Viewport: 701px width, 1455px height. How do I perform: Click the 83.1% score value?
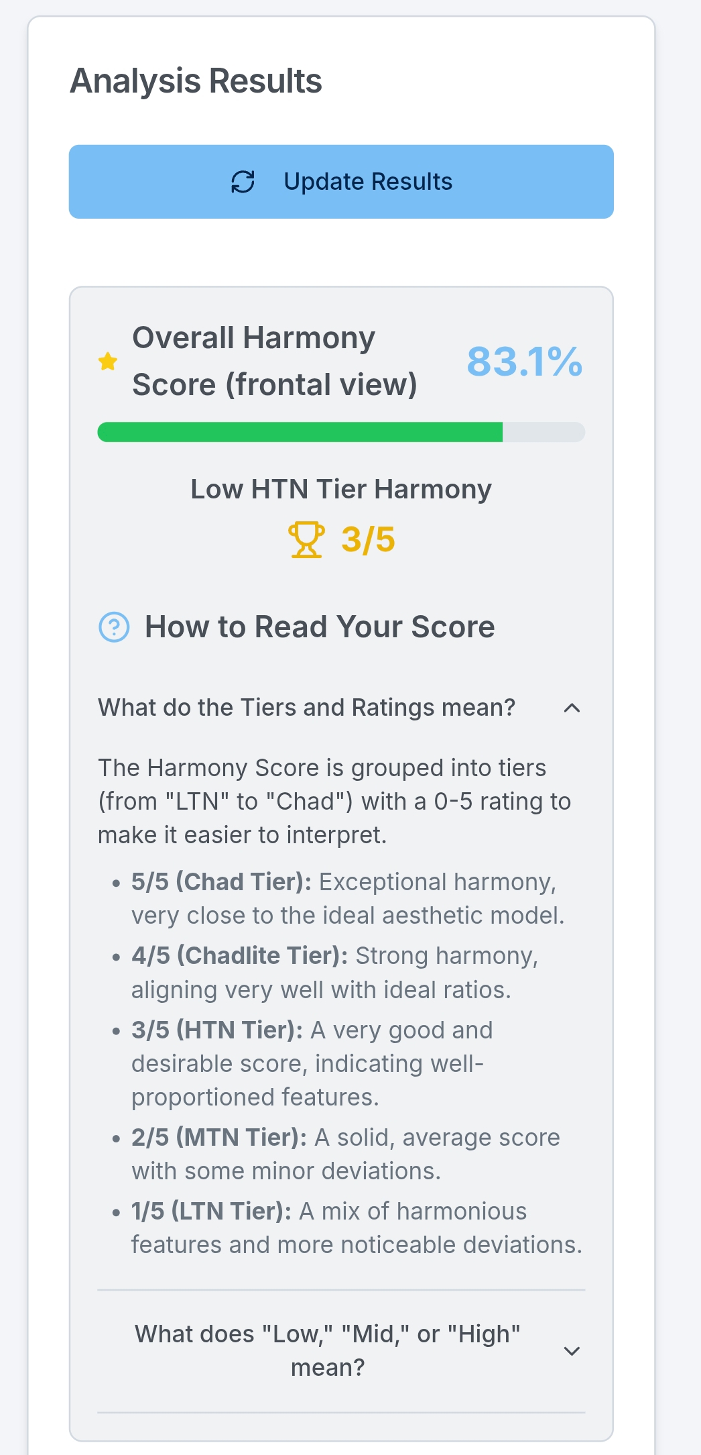pyautogui.click(x=524, y=362)
